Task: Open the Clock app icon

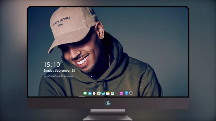Action: tap(94, 93)
